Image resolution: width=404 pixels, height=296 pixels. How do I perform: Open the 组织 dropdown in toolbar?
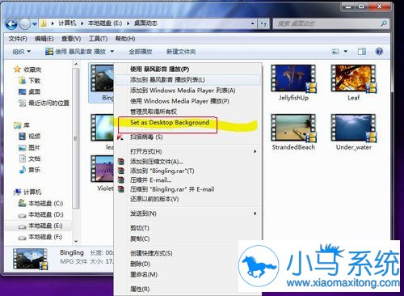coord(22,52)
